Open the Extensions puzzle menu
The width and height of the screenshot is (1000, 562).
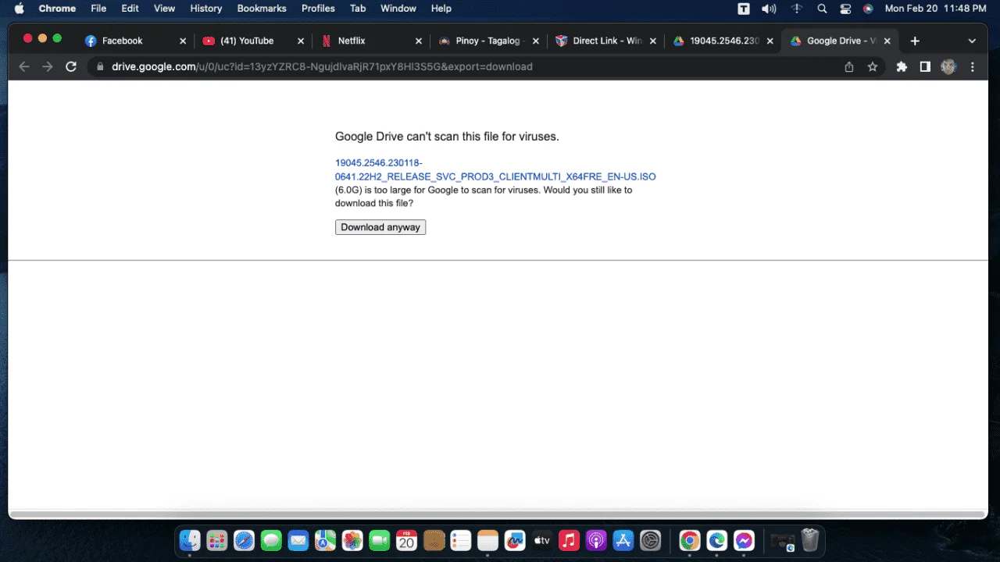[902, 67]
